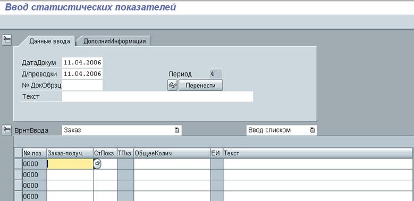Expand the ВрнтВвода Заказ dropdown
Image resolution: width=414 pixels, height=201 pixels.
coord(177,130)
